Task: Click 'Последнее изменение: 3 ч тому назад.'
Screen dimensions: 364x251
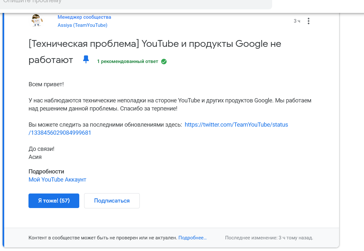Action: [269, 238]
